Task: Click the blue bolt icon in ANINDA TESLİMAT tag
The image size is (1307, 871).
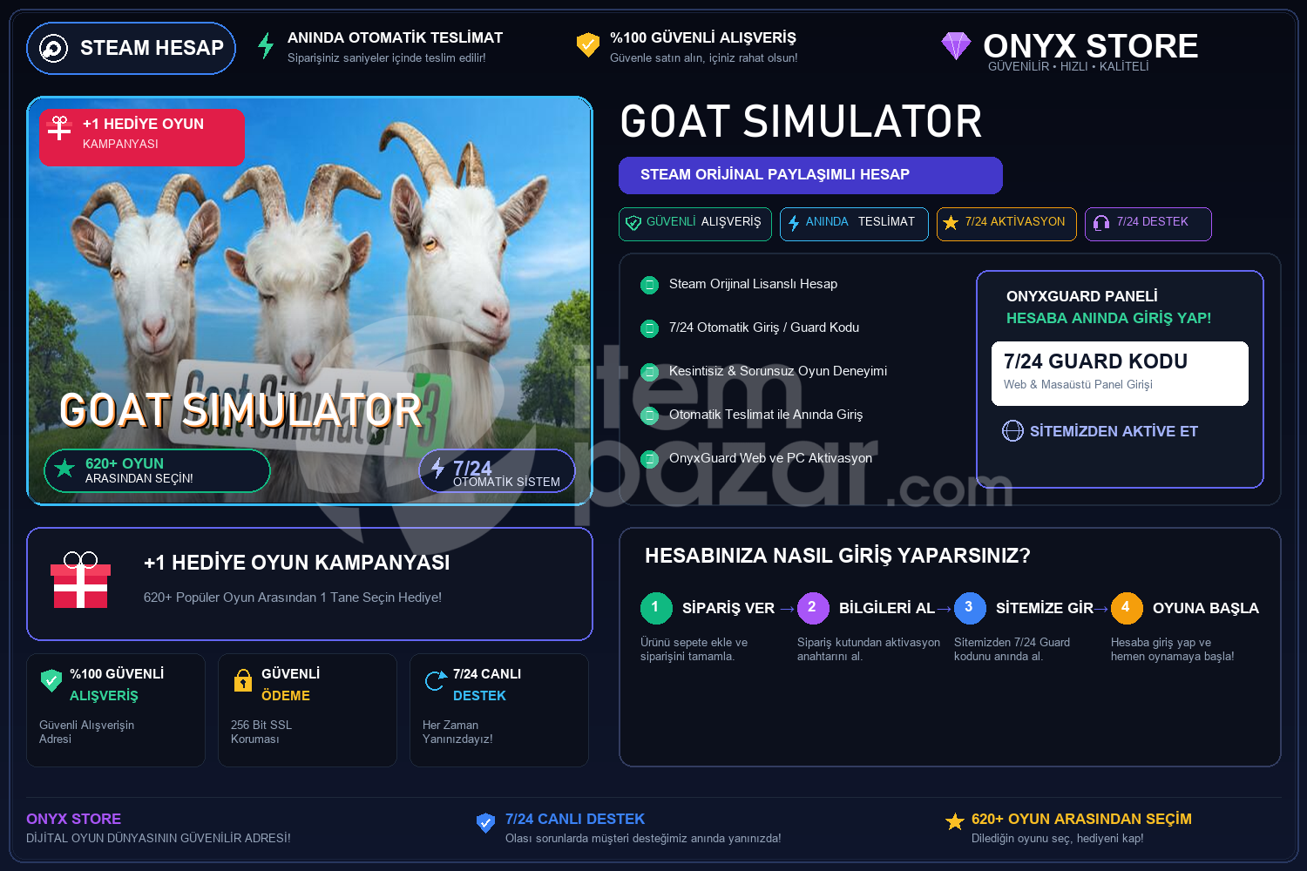Action: pyautogui.click(x=794, y=223)
